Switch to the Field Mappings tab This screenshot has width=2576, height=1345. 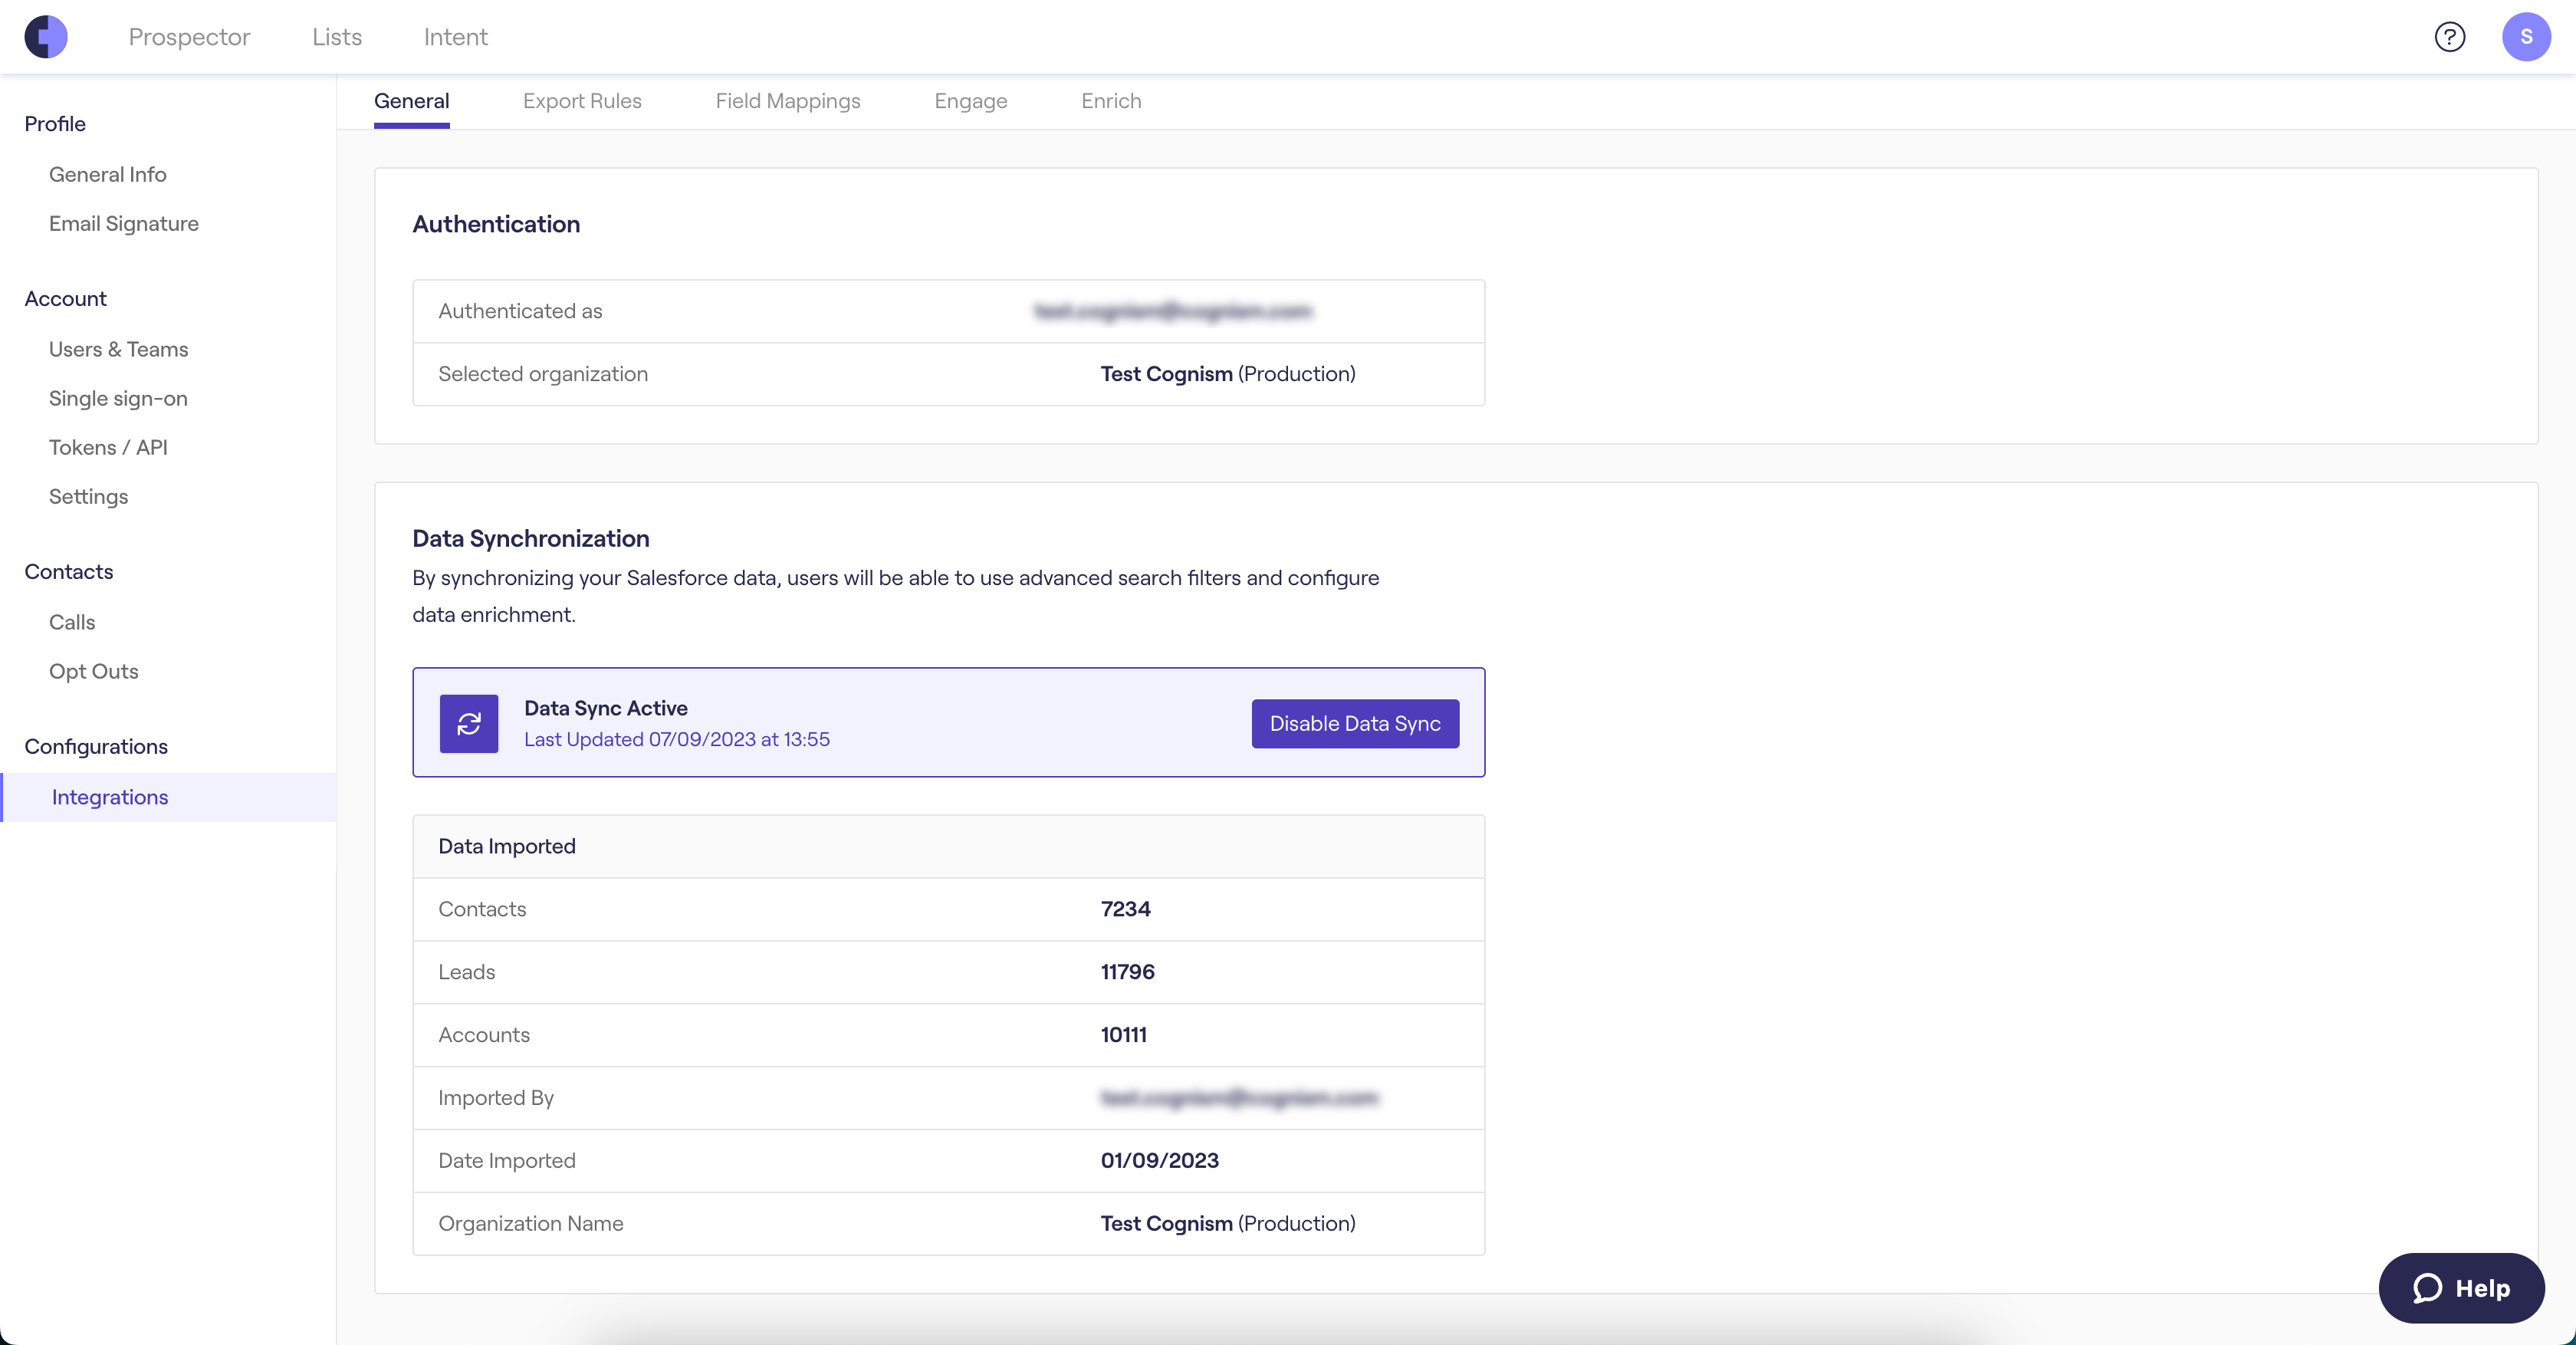[788, 101]
